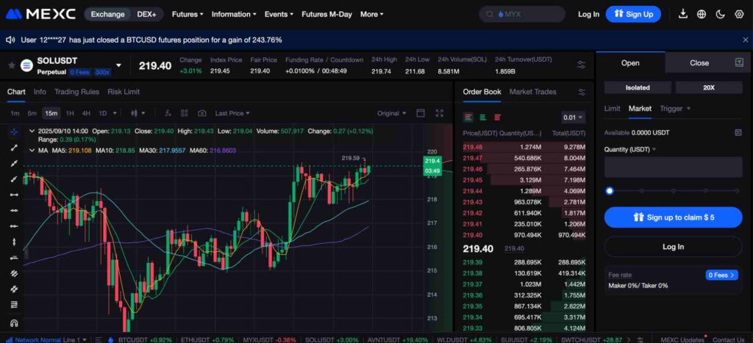
Task: Collapse the MA indicator legend
Action: point(32,150)
